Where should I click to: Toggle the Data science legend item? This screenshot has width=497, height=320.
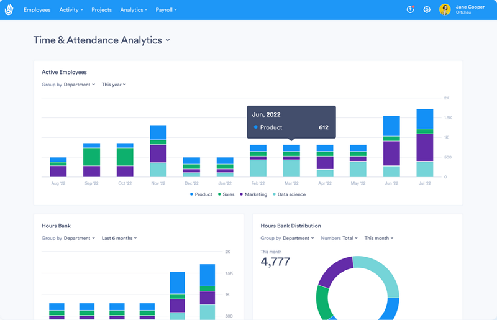point(289,194)
